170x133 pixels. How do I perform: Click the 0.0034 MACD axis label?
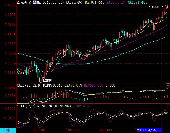pos(10,96)
